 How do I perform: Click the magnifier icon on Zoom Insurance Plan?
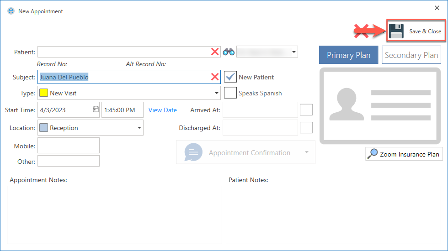click(x=372, y=154)
